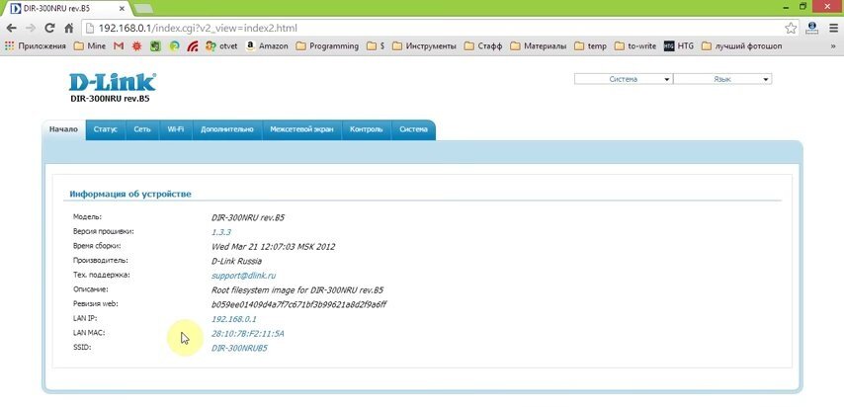This screenshot has height=407, width=844.
Task: Open the $ bookmarks folder
Action: click(x=376, y=46)
